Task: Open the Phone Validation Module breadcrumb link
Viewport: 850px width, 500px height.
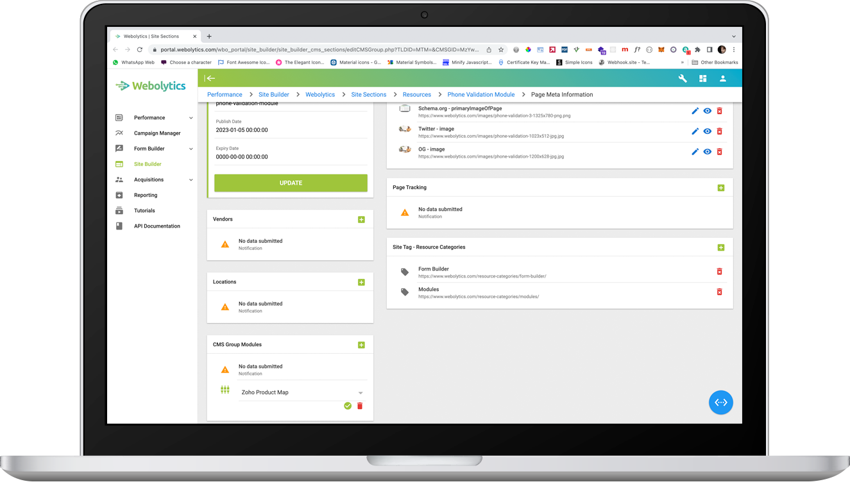Action: coord(481,94)
